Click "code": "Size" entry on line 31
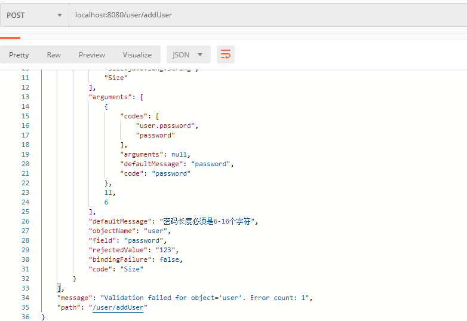Image resolution: width=467 pixels, height=321 pixels. [x=116, y=269]
